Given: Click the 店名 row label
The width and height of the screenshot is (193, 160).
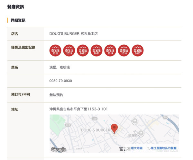Looking at the screenshot, I should [14, 34].
